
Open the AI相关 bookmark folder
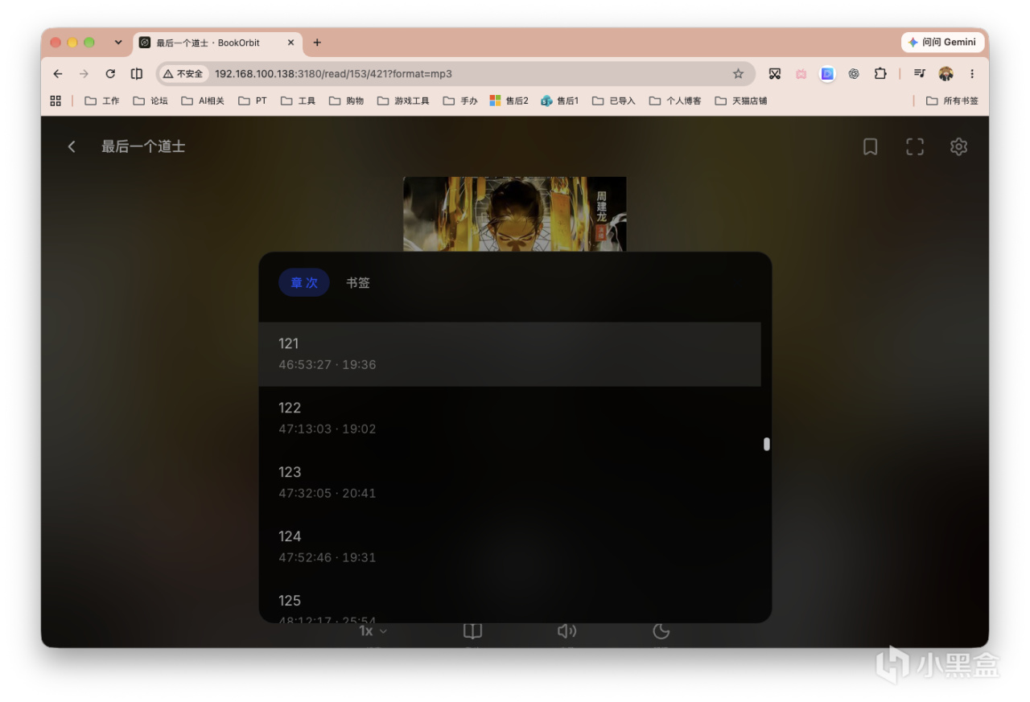click(203, 101)
